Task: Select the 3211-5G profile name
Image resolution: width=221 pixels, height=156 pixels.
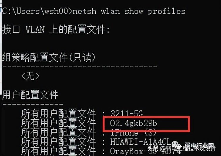Action: point(127,114)
